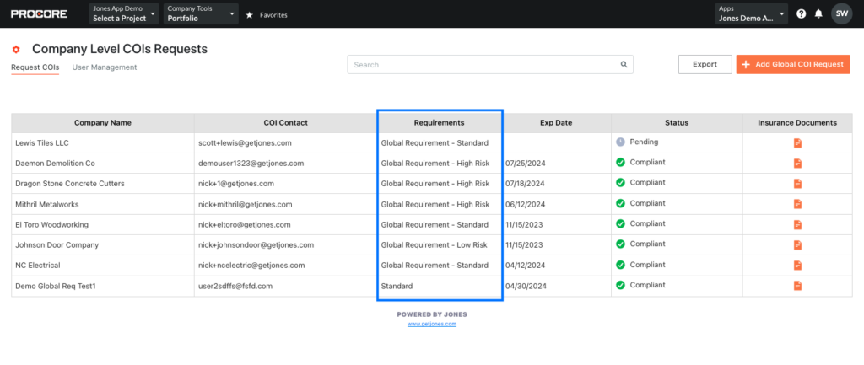Screen dimensions: 864x365
Task: Select the Demo Global Req Test1 name
Action: [56, 286]
